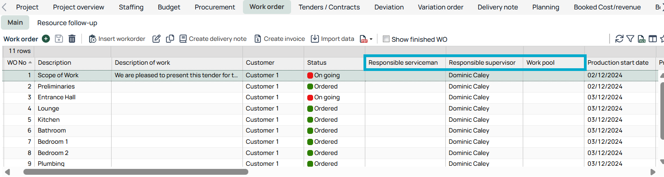Show earlier tabs with the left chevron
Viewport: 664px width, 177px height.
4,7
